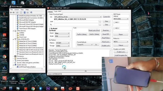Screen dimensions: 163x91
Task: Toggle the By Model checkbox
Action: tap(50, 29)
